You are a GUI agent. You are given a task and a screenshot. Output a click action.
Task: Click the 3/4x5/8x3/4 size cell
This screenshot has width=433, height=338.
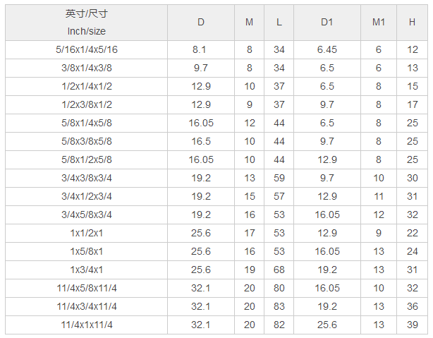(86, 215)
